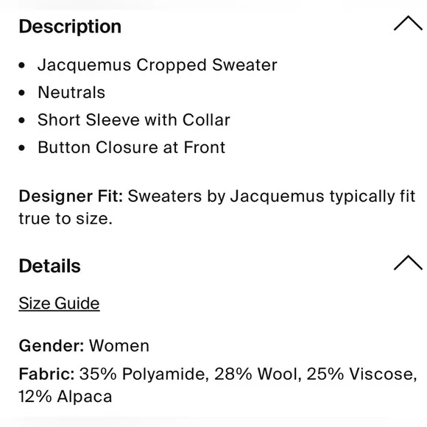Select the Jacquemus Cropped Sweater bullet text
This screenshot has height=427, width=427.
157,65
